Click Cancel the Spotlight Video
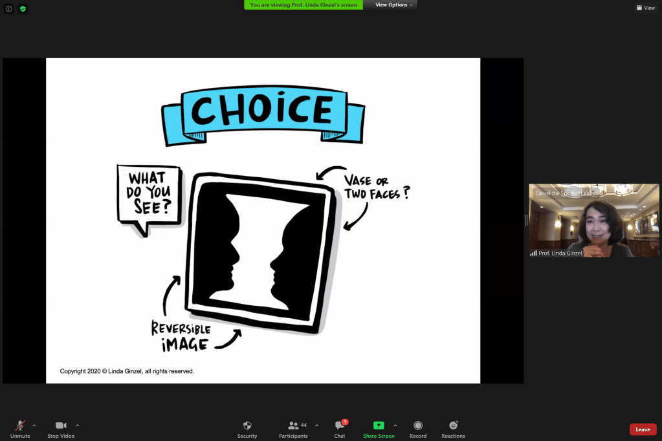Screen dimensions: 662x441 pos(566,193)
